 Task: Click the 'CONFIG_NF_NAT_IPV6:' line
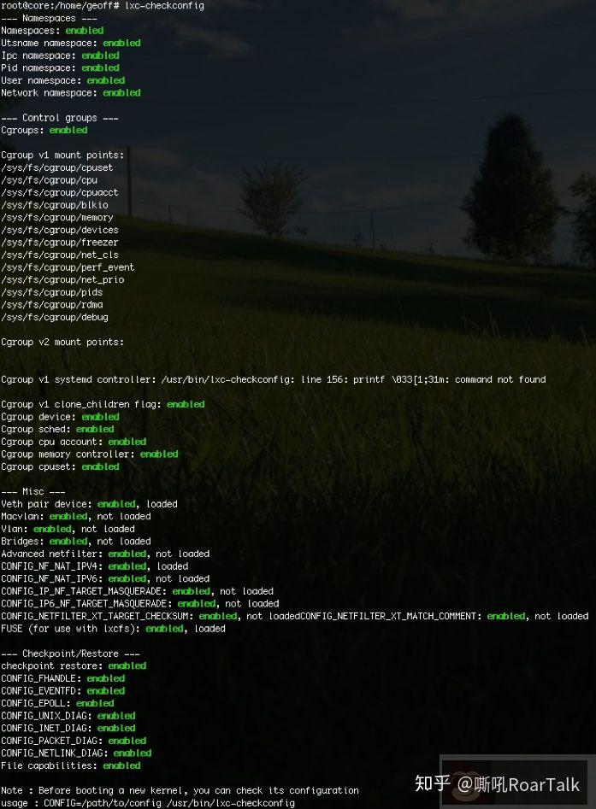tap(105, 578)
